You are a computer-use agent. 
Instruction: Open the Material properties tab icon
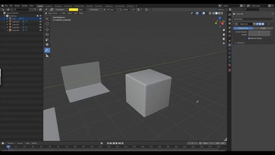tap(229, 65)
